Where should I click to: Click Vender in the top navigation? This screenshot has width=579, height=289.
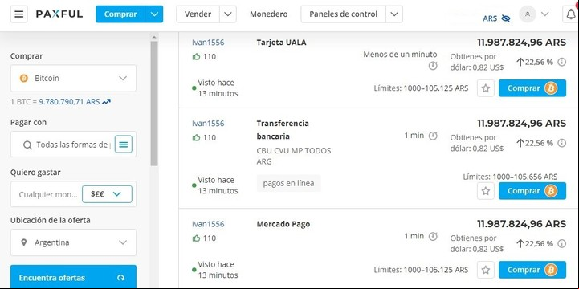pyautogui.click(x=198, y=14)
